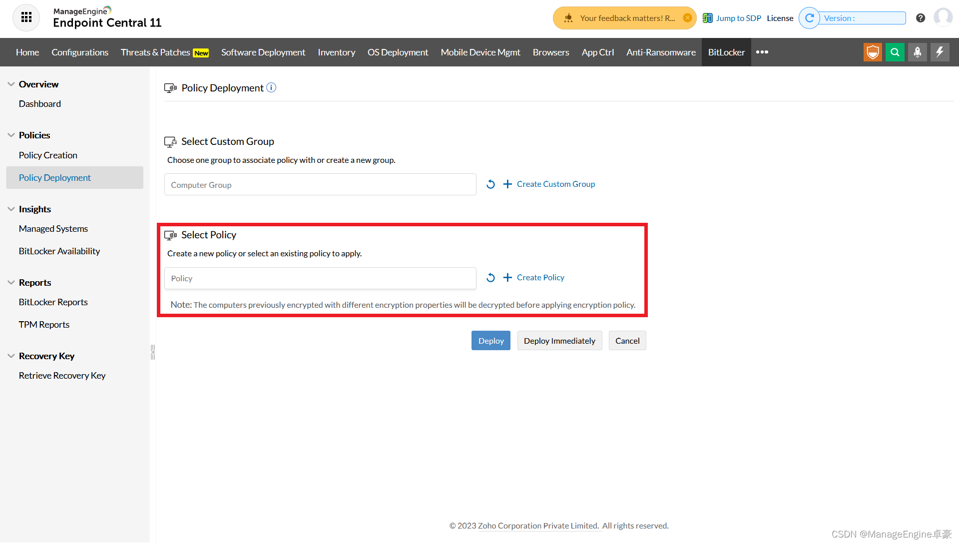The height and width of the screenshot is (544, 959).
Task: Open the green search icon
Action: coord(895,52)
